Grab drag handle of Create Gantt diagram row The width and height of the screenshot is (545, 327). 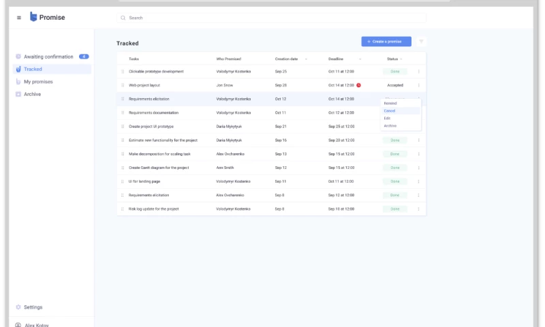click(123, 168)
